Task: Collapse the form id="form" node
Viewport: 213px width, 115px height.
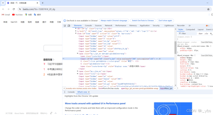Action: pos(76,33)
